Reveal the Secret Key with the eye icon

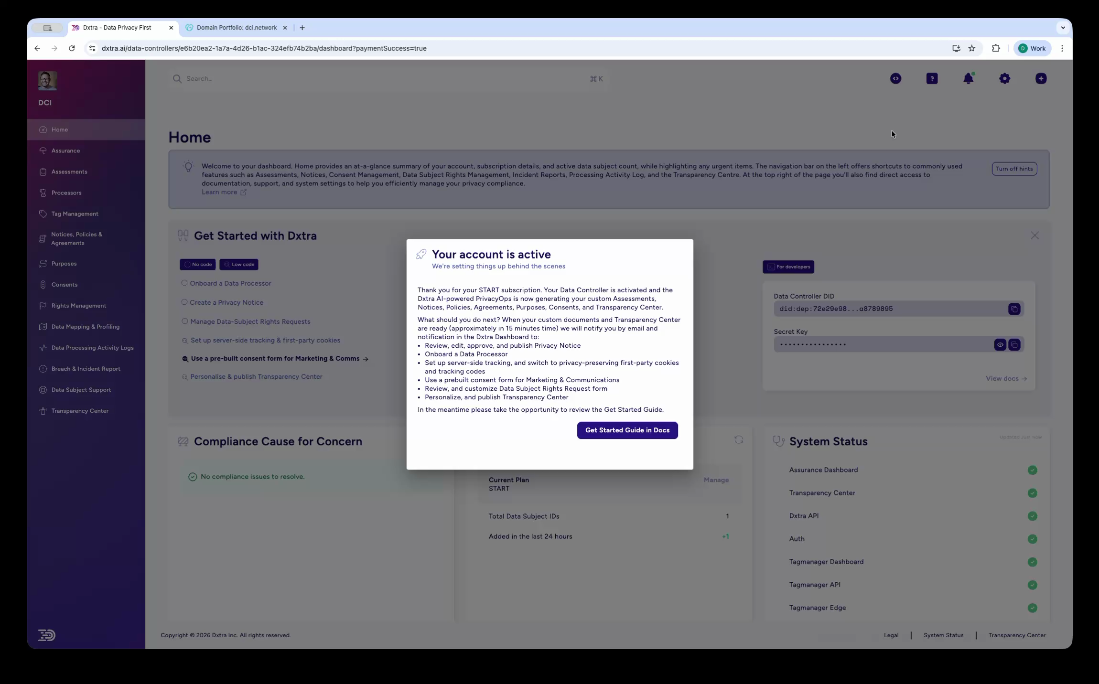[x=1000, y=344]
